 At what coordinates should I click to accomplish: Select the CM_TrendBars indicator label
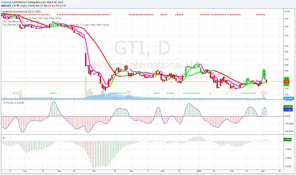(x=21, y=21)
